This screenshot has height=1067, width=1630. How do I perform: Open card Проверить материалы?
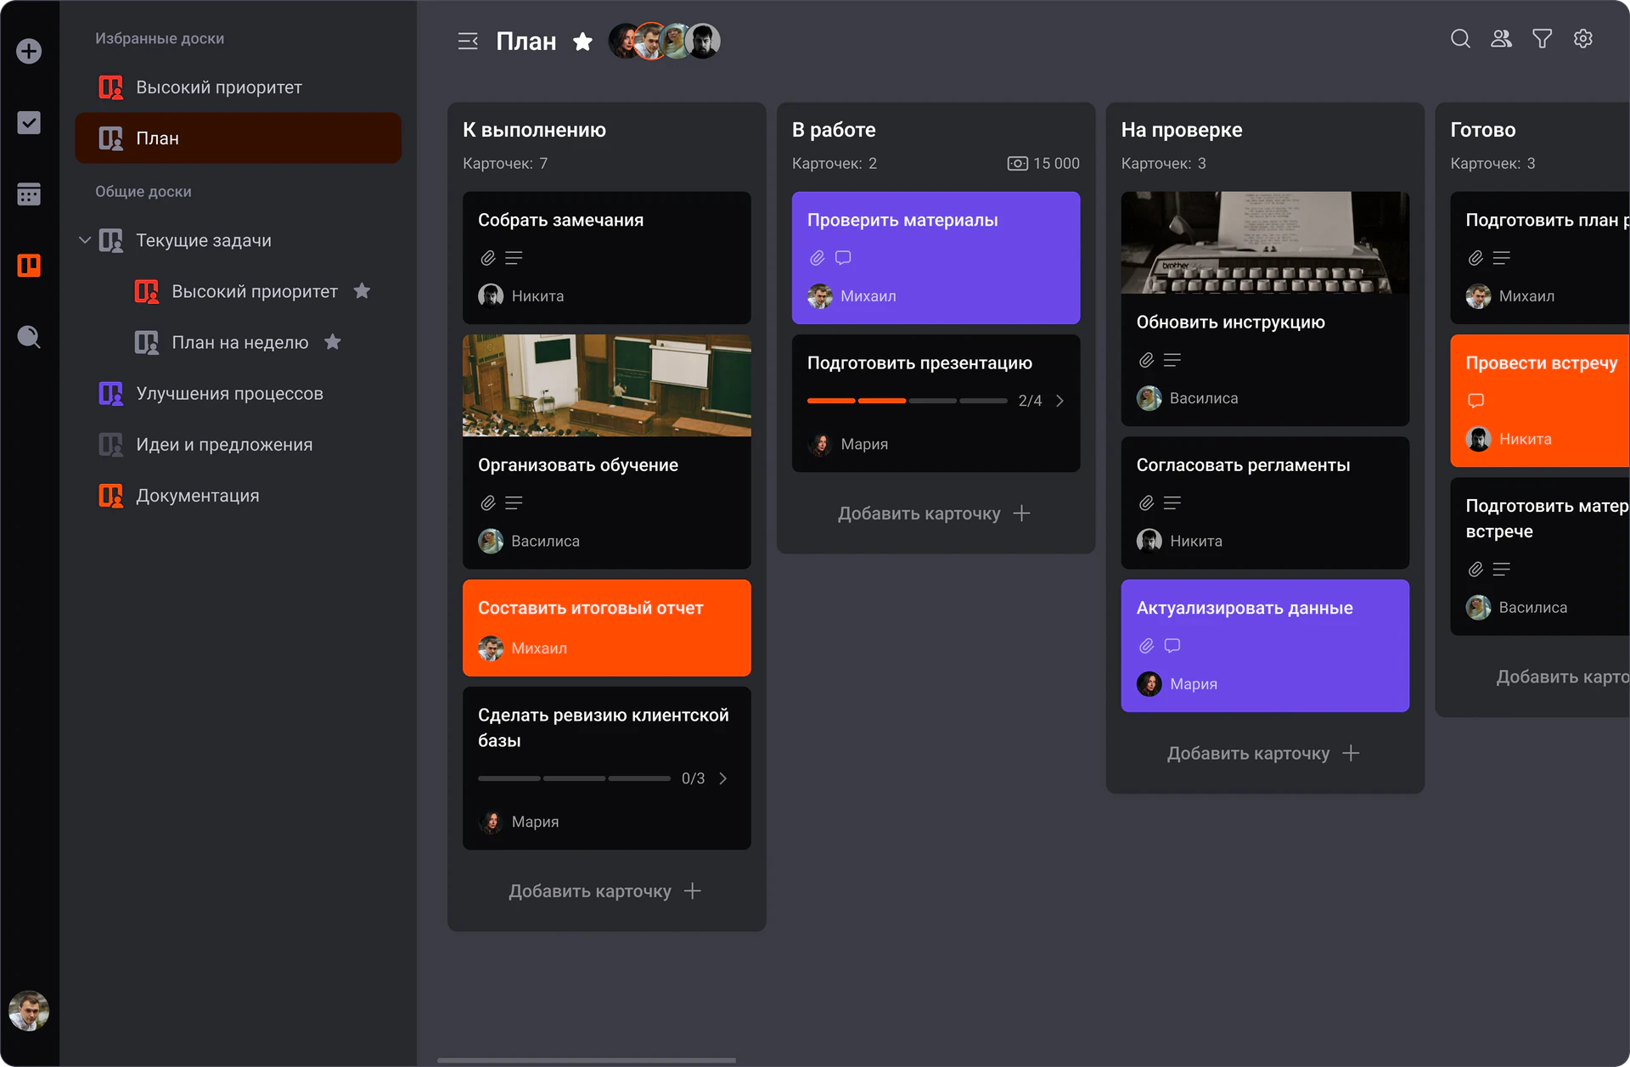coord(936,257)
